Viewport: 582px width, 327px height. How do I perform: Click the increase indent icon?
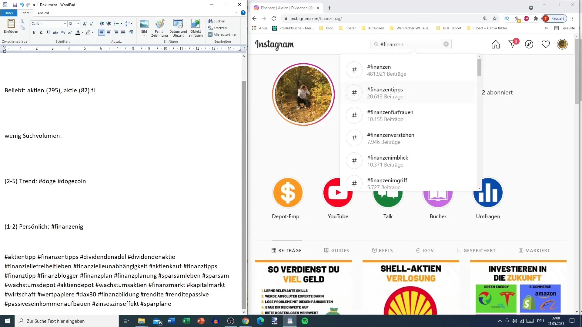109,24
